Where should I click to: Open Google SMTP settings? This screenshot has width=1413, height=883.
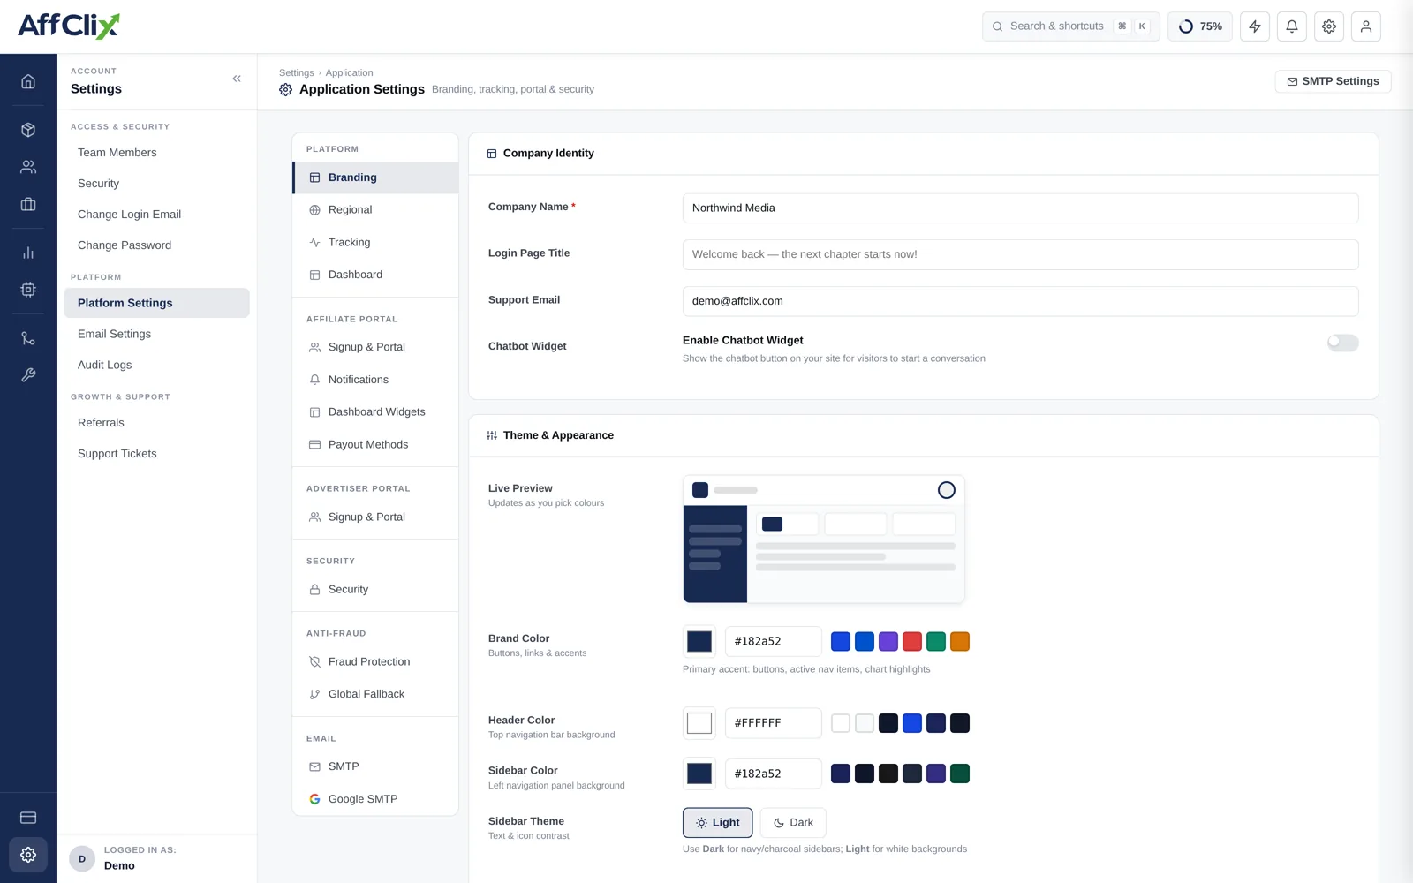pos(375,799)
